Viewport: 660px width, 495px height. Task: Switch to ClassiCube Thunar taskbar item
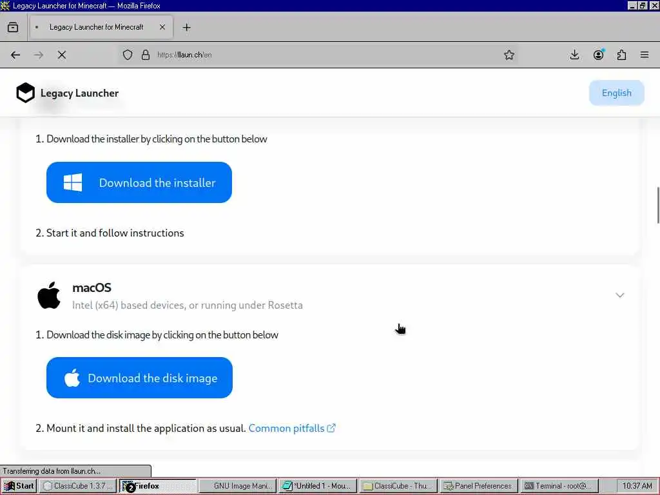click(398, 486)
